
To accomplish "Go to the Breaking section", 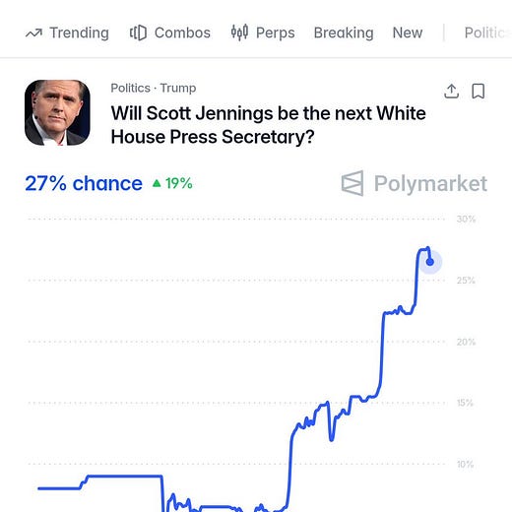I will coord(344,32).
